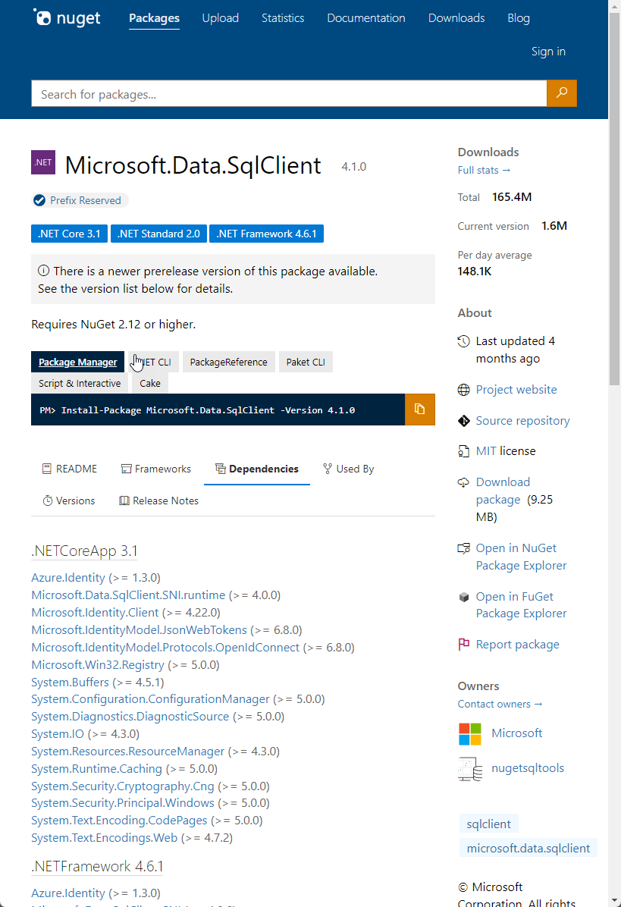Click the search magnifier icon
621x907 pixels.
pyautogui.click(x=561, y=93)
